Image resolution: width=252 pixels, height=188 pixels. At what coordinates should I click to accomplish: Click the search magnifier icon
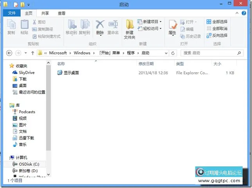239,53
